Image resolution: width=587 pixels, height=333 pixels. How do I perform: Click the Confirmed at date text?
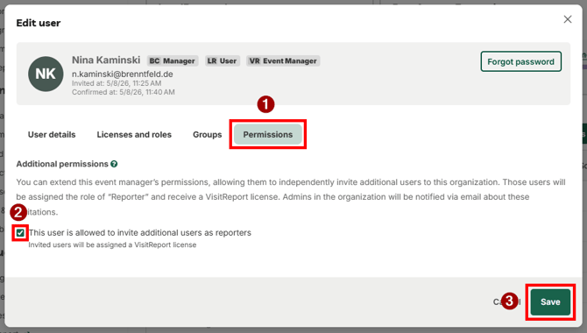(x=124, y=92)
